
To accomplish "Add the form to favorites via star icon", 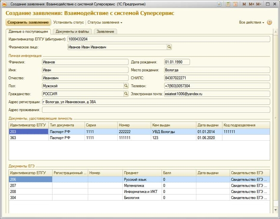I will 219,4.
